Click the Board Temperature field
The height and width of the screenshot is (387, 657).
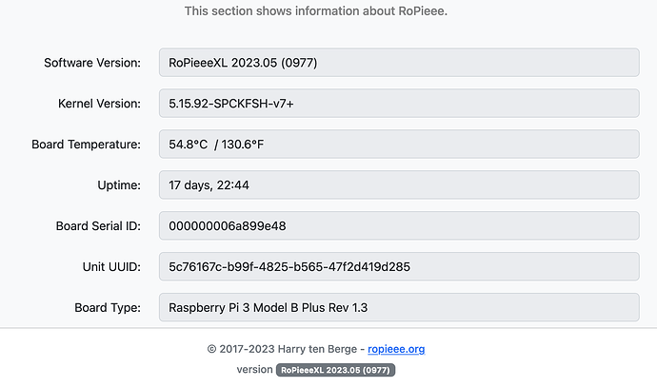[x=398, y=145]
